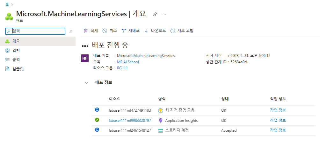This screenshot has height=147, width=320.
Task: Click the 홈 breadcrumb link
Action: tap(7, 4)
